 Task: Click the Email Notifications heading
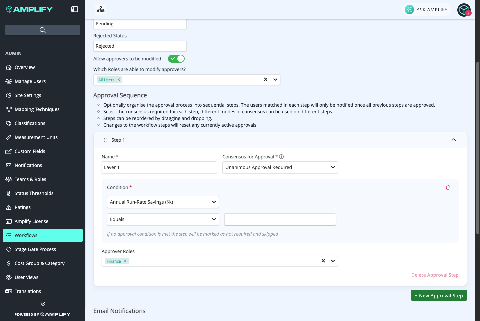[119, 311]
